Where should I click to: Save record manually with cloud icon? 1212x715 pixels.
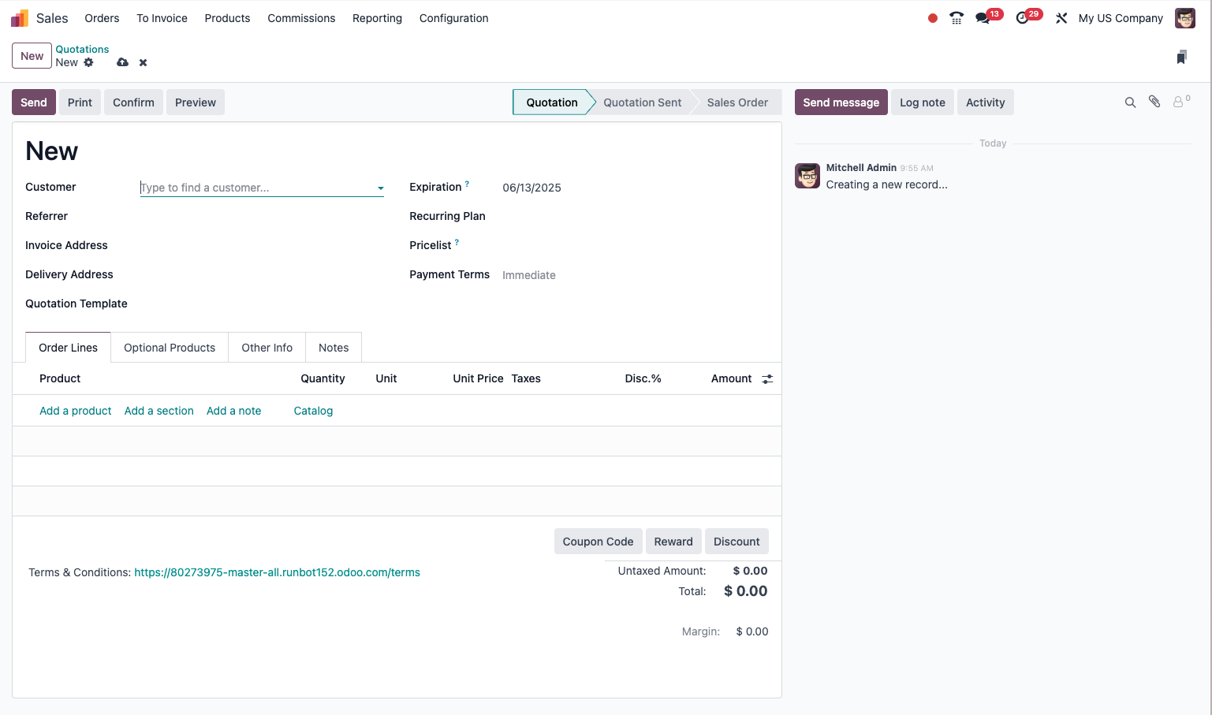(x=122, y=62)
